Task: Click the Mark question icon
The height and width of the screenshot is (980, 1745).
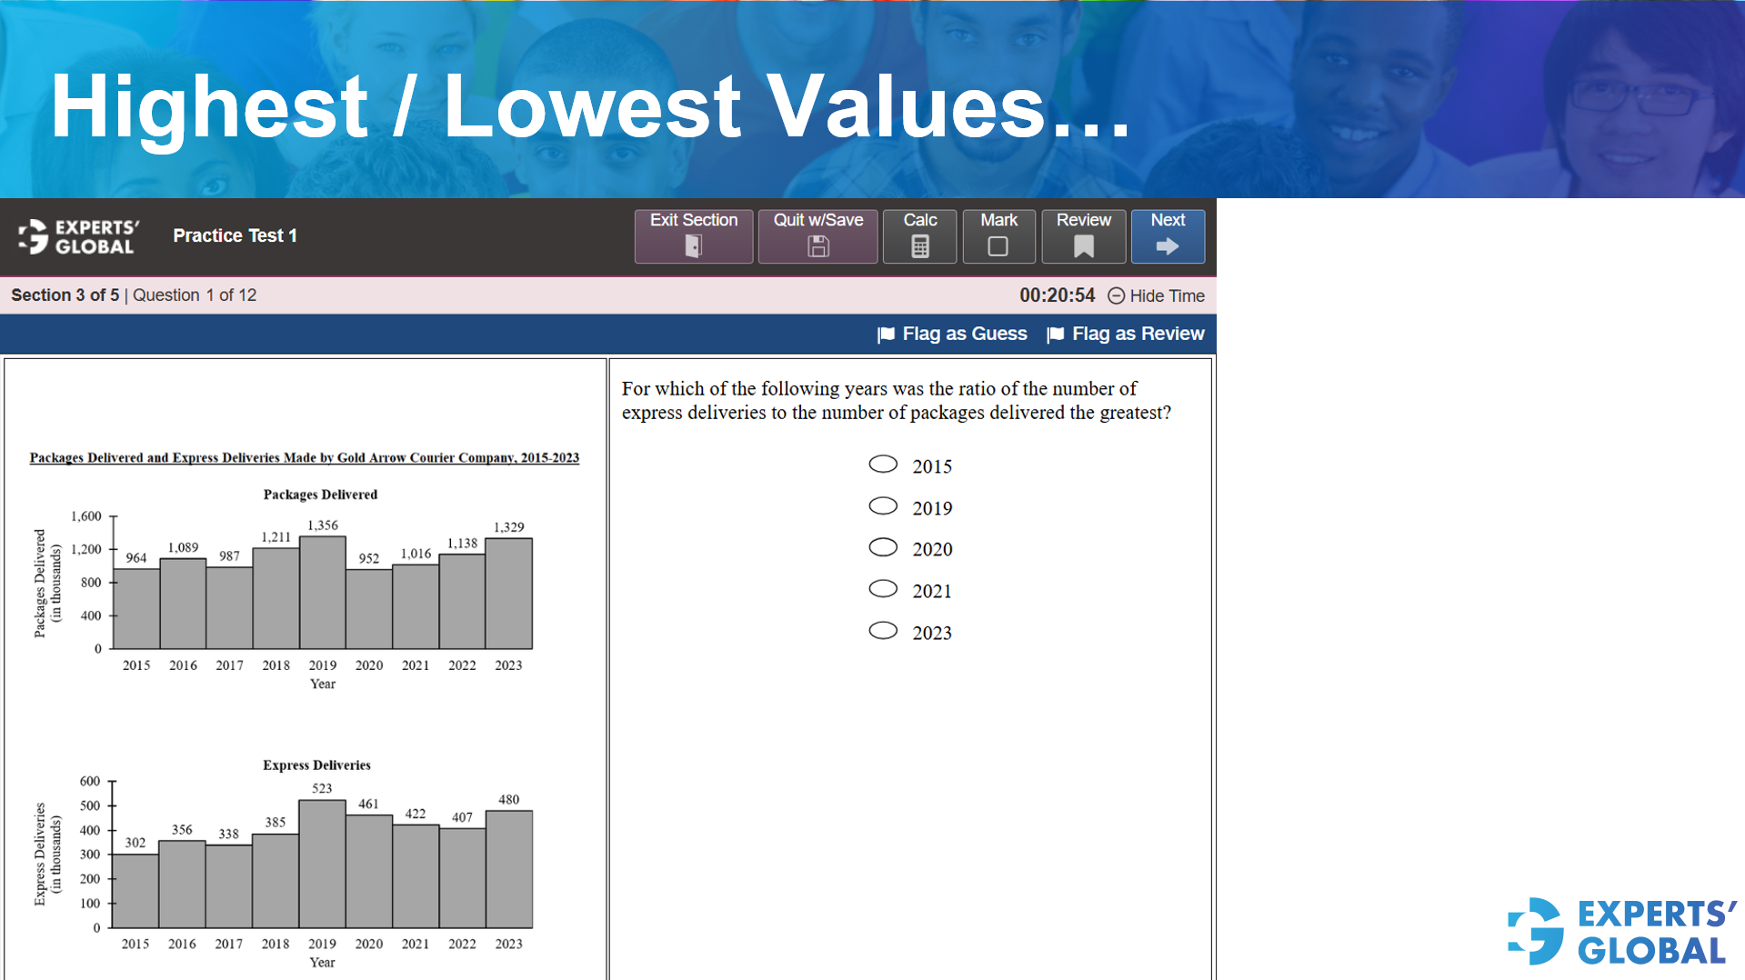Action: (x=998, y=245)
